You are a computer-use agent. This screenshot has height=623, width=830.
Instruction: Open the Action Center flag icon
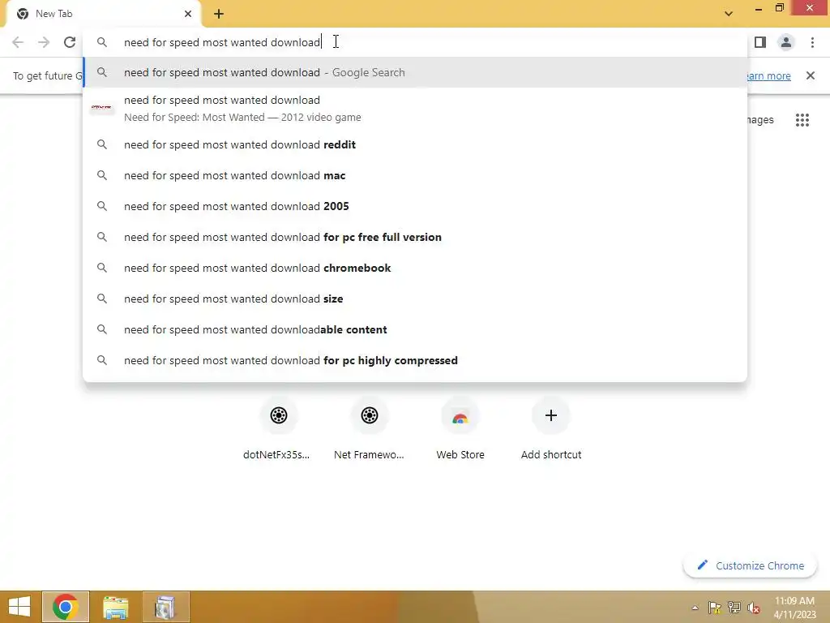[714, 608]
